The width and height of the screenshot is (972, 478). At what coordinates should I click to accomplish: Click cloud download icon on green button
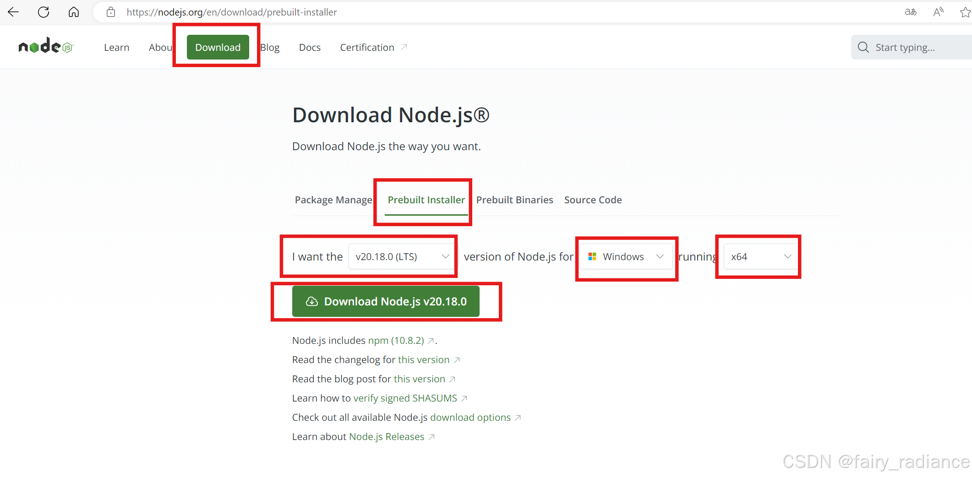(311, 301)
